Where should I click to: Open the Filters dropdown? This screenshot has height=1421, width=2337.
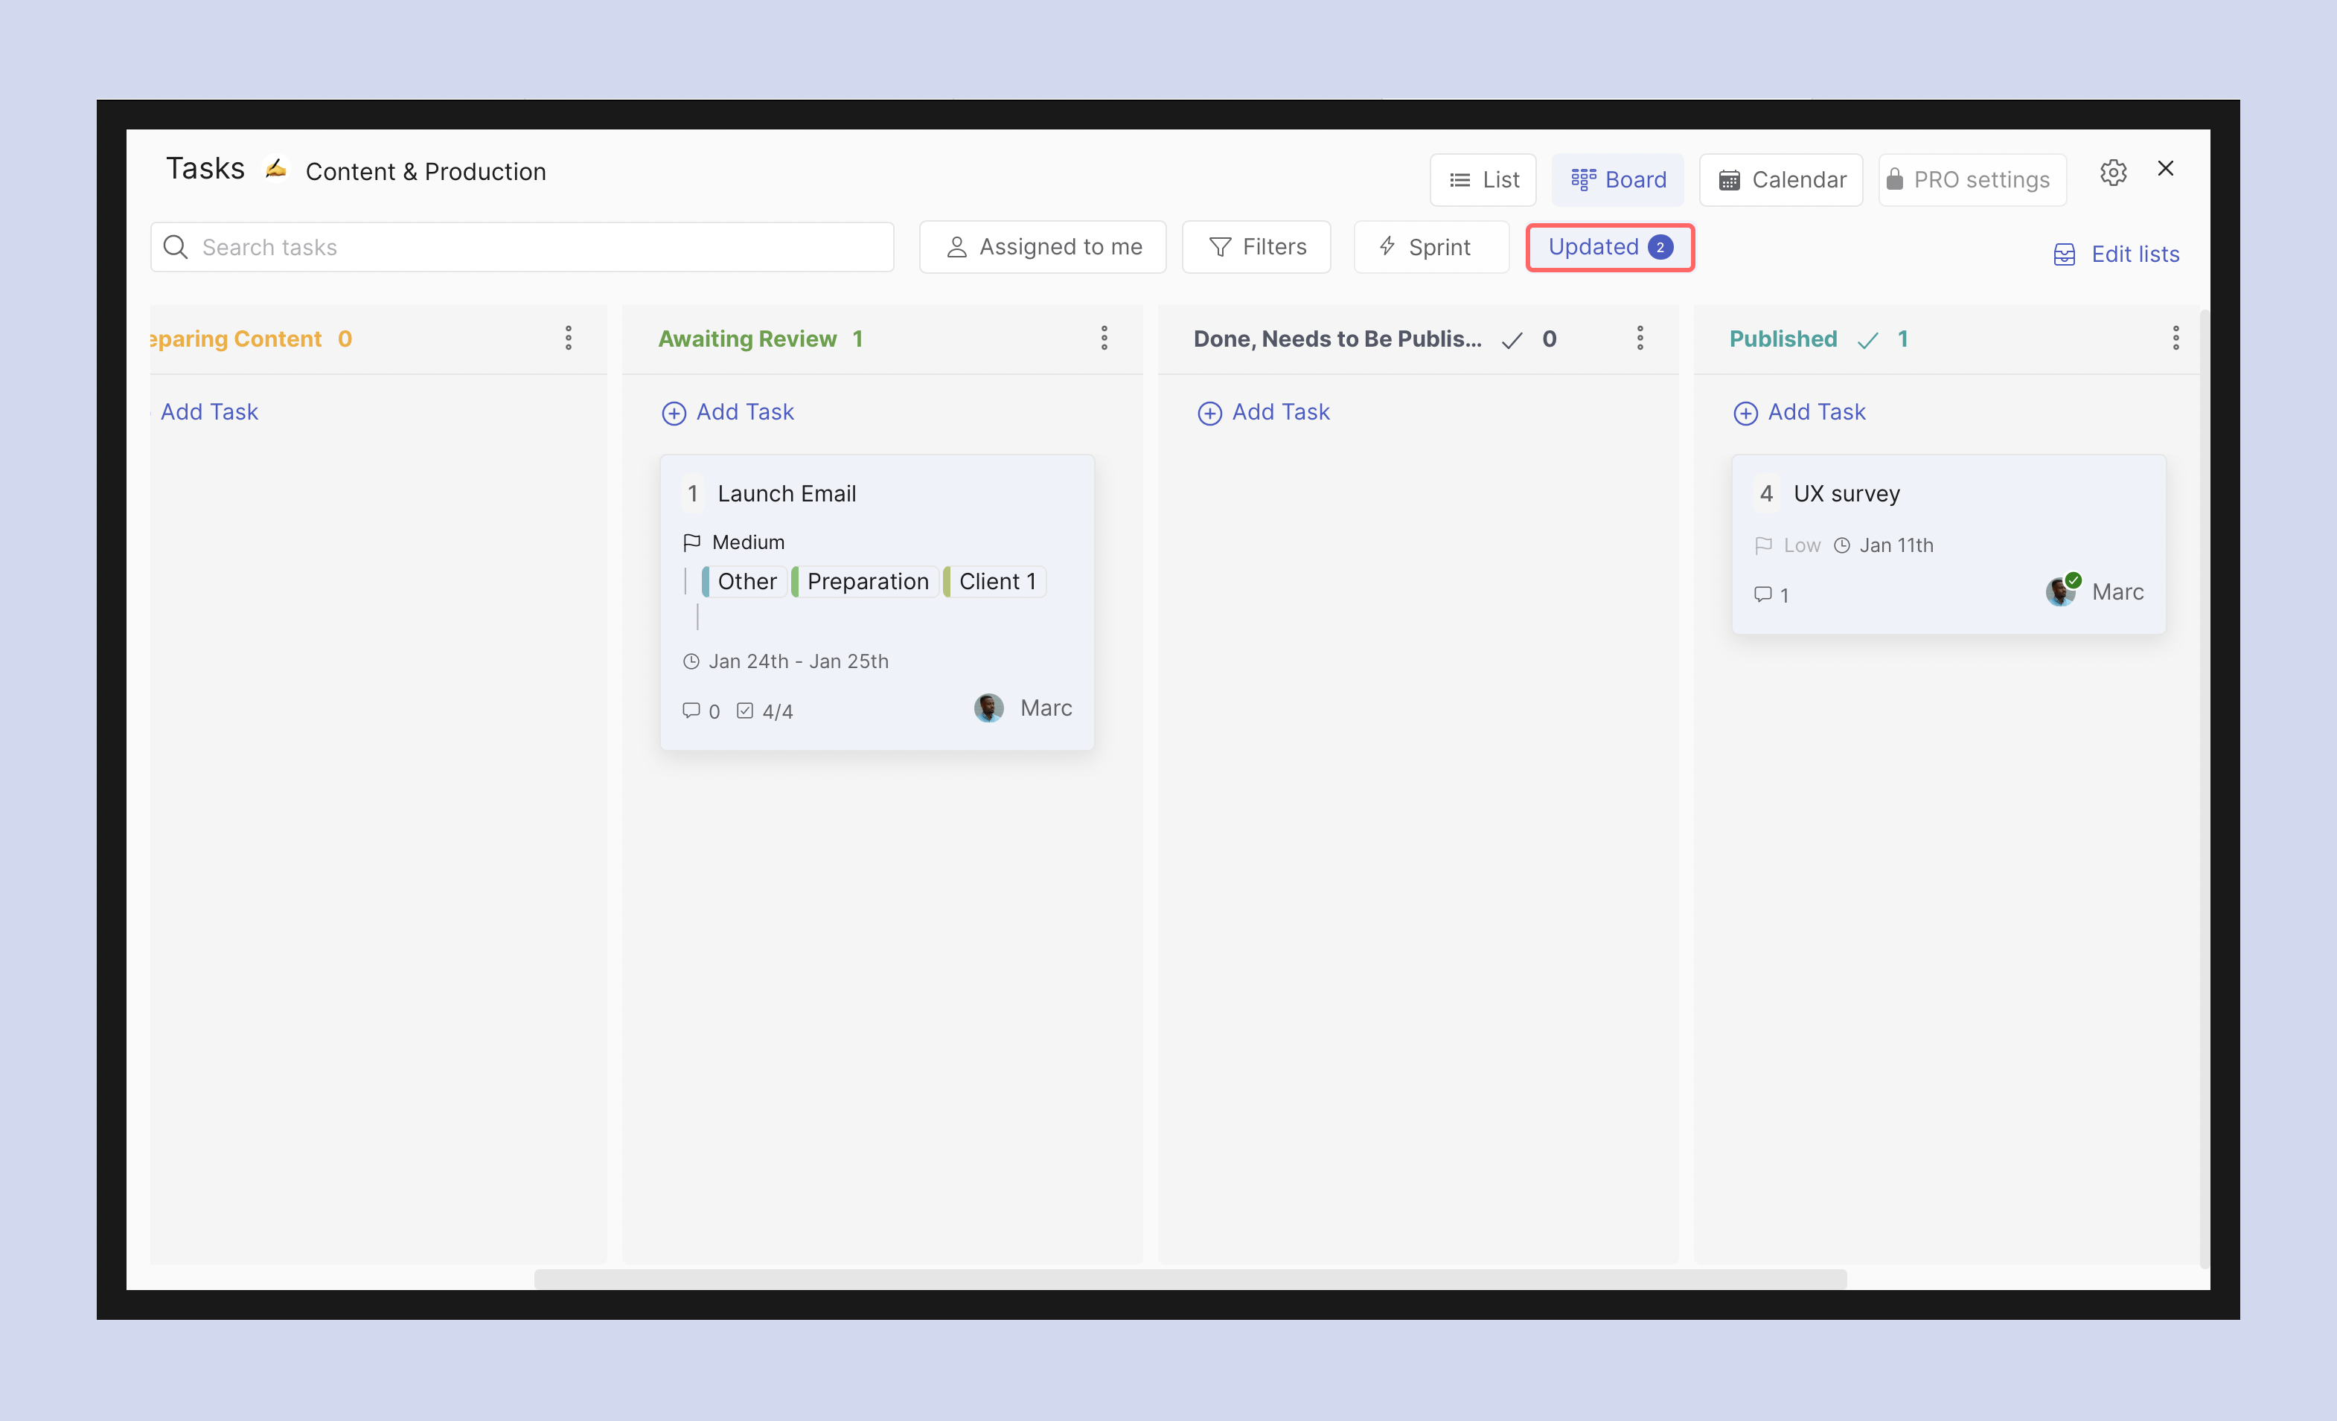1257,248
